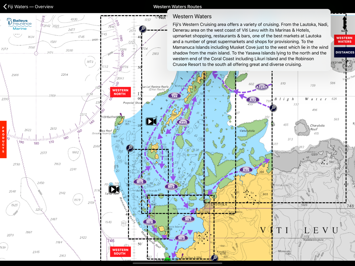
Task: Open the Wr1 route marker near Lautoka
Action: [188, 219]
